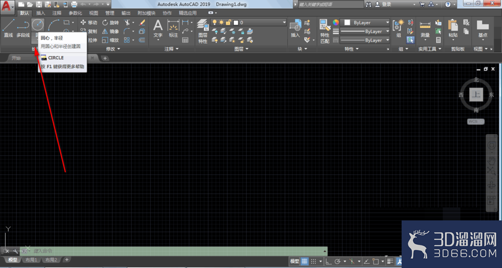Click the WCS button under the ViewCube
This screenshot has width=502, height=268.
pos(476,121)
